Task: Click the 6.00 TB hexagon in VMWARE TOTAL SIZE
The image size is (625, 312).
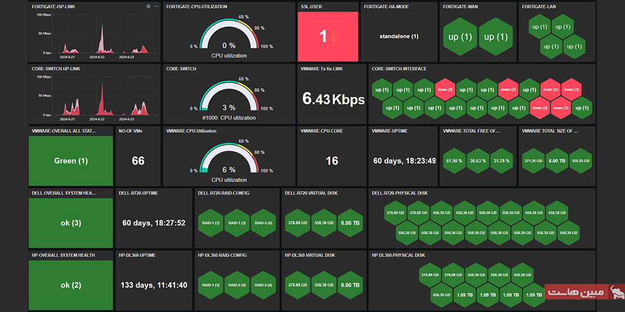Action: coord(557,161)
